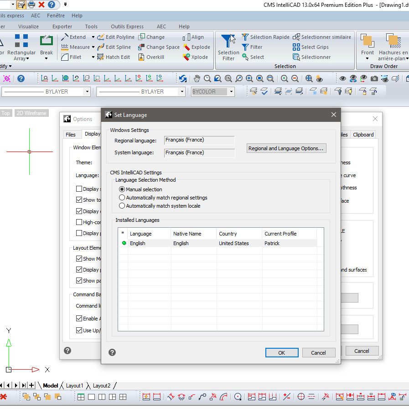409x419 pixels.
Task: Click the red X icon in quick access toolbar
Action: pos(41,5)
